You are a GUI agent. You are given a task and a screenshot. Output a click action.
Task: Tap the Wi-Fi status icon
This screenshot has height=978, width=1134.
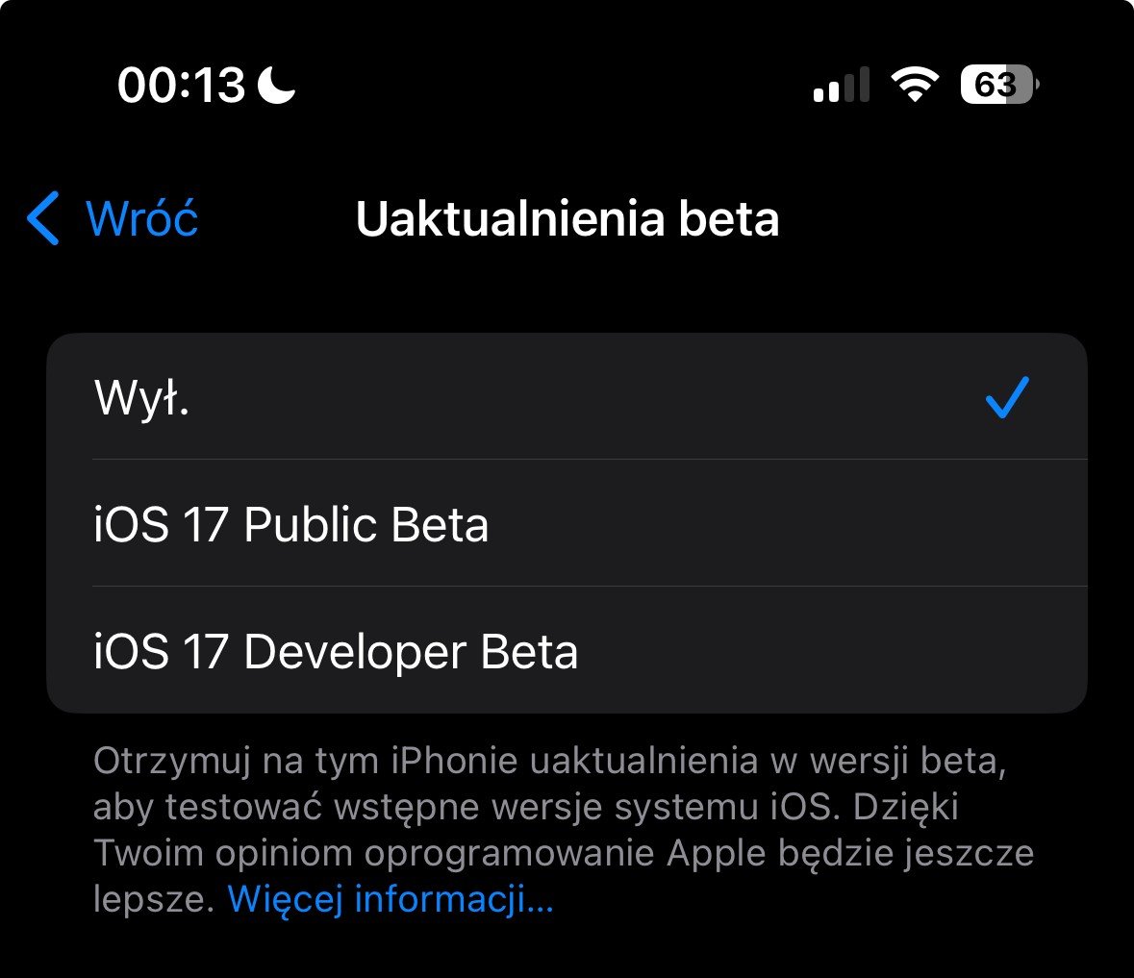click(915, 85)
